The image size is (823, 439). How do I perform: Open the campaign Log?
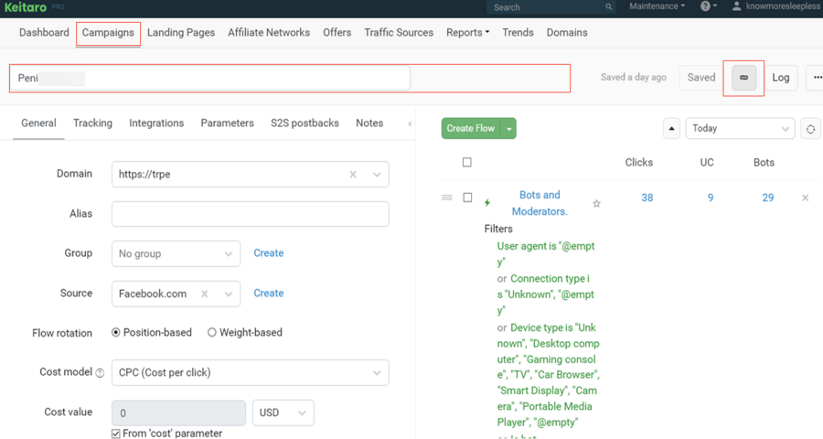(x=781, y=78)
